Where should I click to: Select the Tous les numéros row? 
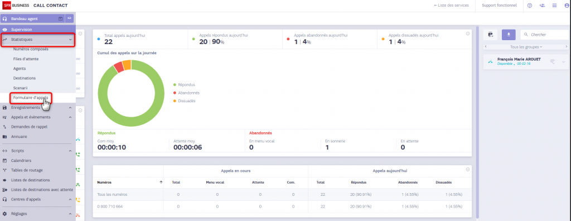282,194
